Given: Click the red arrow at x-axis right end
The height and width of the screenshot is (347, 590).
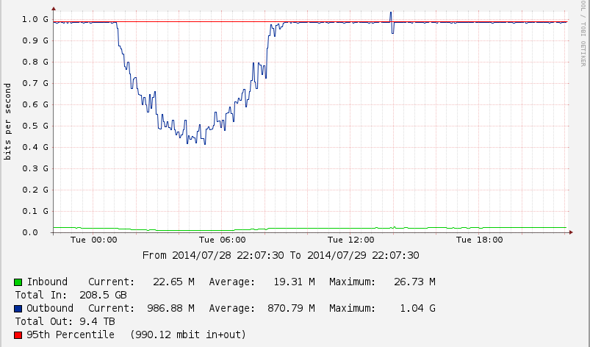Looking at the screenshot, I should (x=570, y=232).
